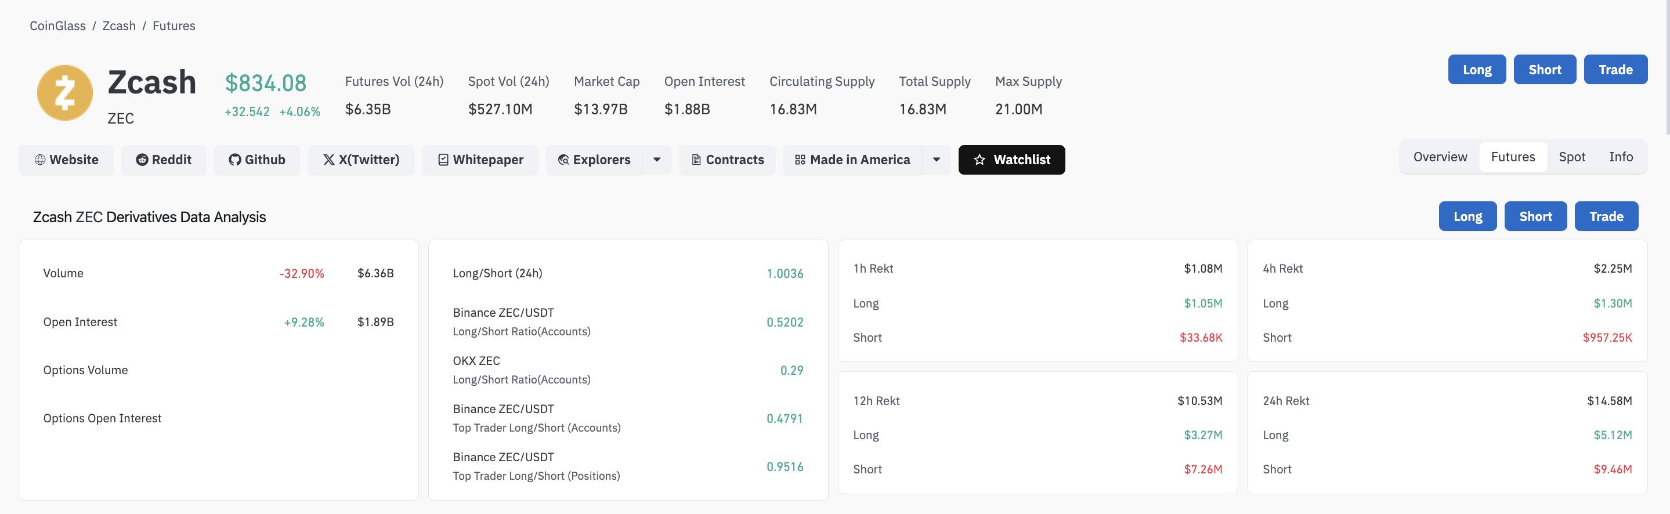Click the header Open Interest value $1.88B
The width and height of the screenshot is (1670, 514).
687,109
